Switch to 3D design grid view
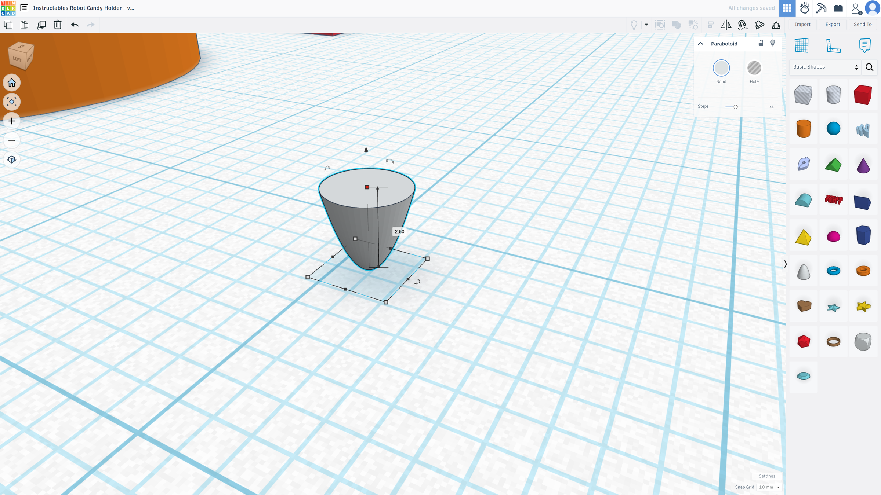Screen dimensions: 881x495 pyautogui.click(x=787, y=8)
